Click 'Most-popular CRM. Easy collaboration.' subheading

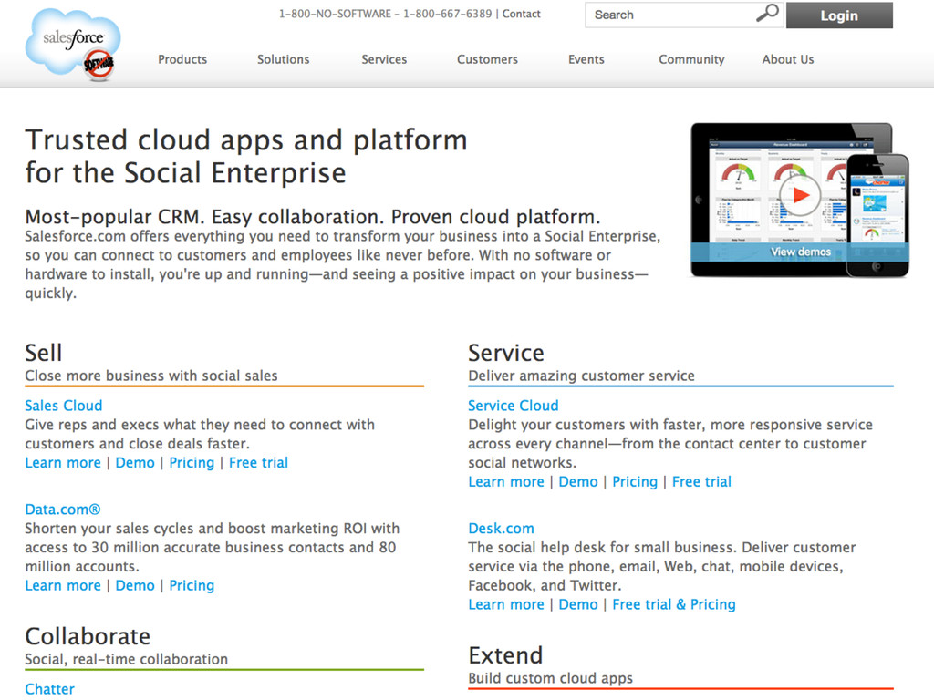coord(313,217)
